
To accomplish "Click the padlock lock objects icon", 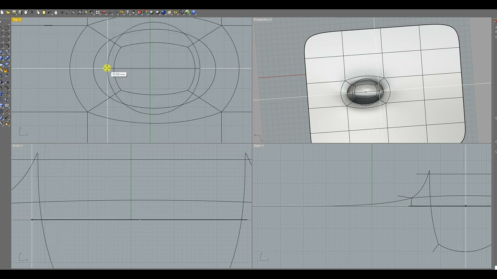I will [x=134, y=12].
